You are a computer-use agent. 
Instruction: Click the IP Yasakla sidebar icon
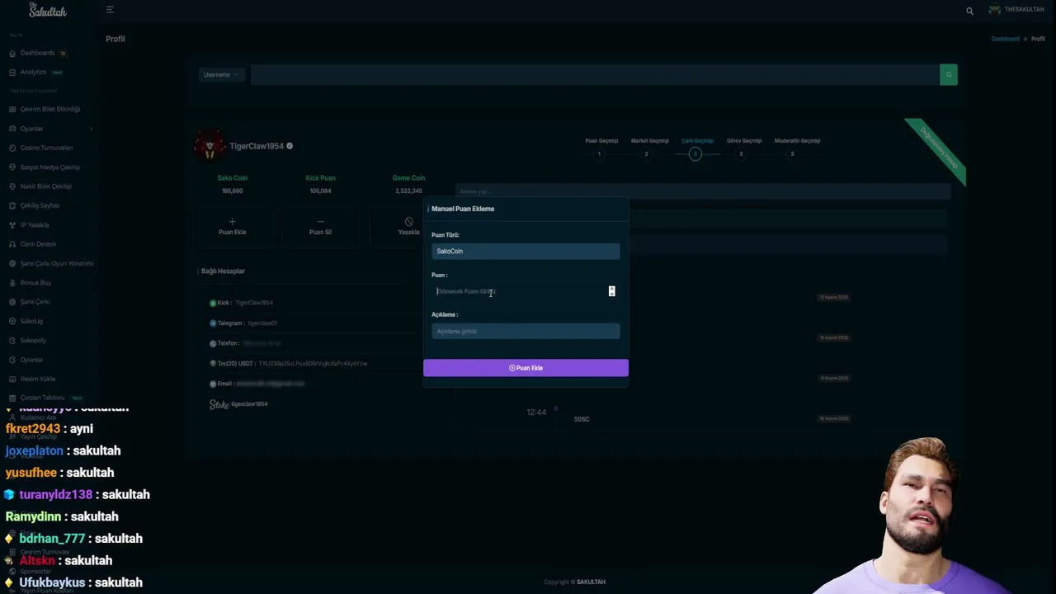pos(12,224)
